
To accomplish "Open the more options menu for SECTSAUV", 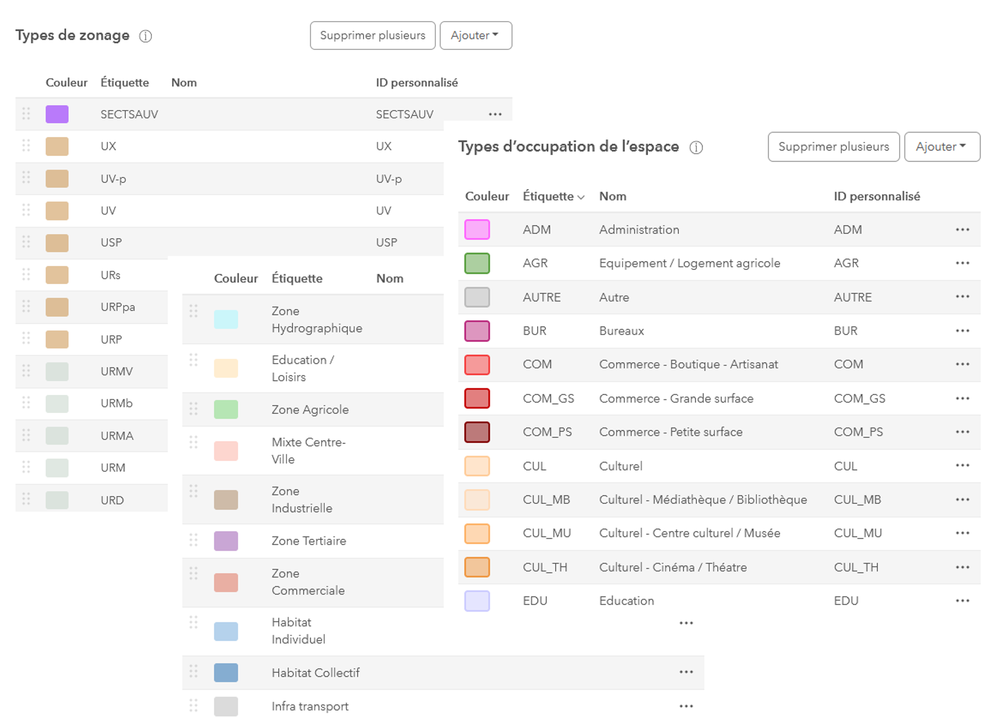I will (495, 114).
